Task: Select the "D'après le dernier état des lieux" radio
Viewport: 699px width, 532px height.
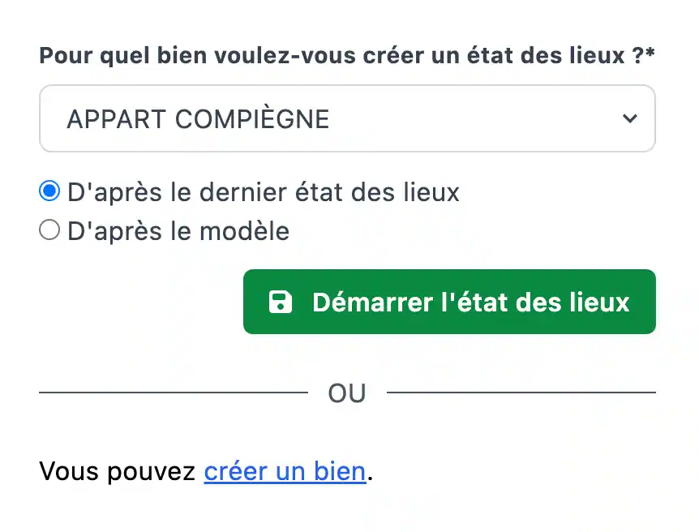Action: point(49,192)
